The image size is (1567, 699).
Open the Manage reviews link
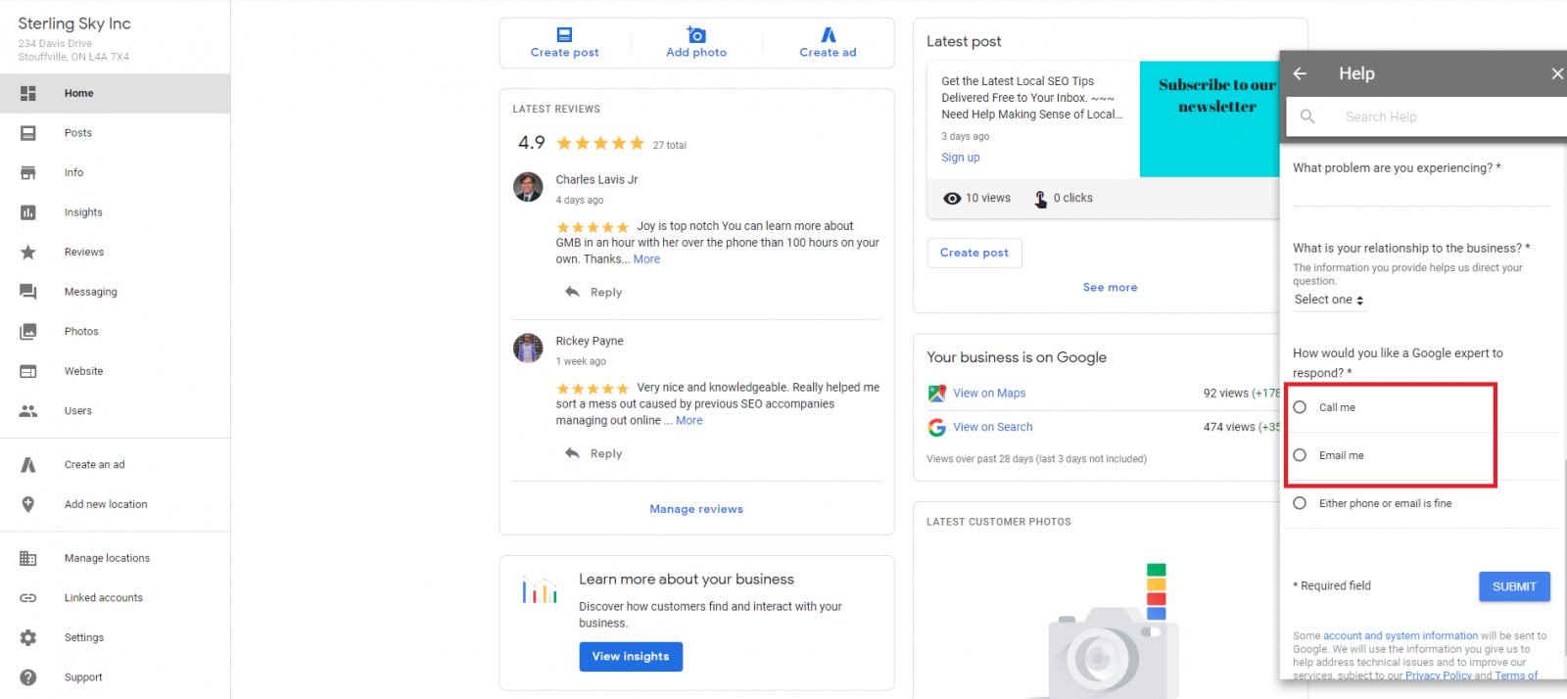tap(696, 509)
